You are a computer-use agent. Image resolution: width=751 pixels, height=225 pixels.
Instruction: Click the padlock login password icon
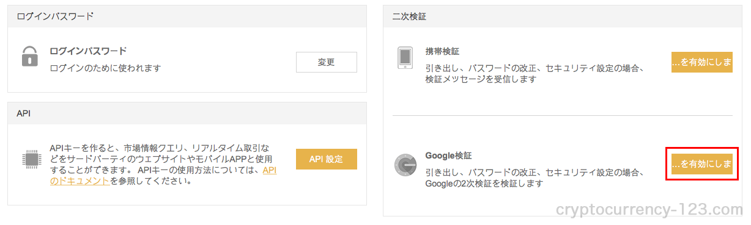[x=30, y=57]
